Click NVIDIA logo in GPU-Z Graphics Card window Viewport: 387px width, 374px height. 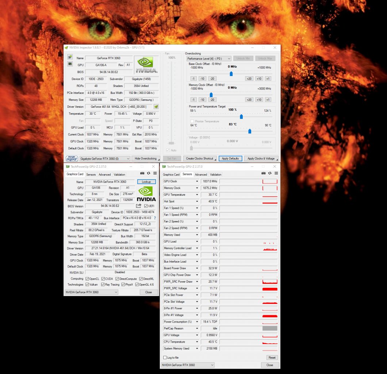pos(146,194)
